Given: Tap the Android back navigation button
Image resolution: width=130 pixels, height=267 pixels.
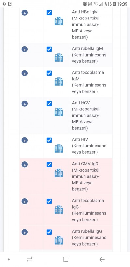Looking at the screenshot, I should pos(102,259).
